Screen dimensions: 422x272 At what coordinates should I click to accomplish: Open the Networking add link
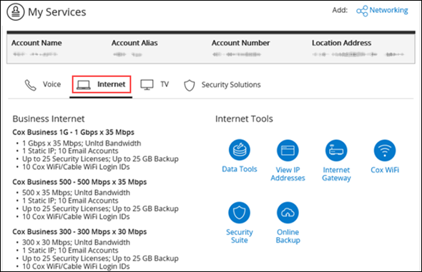tap(388, 10)
